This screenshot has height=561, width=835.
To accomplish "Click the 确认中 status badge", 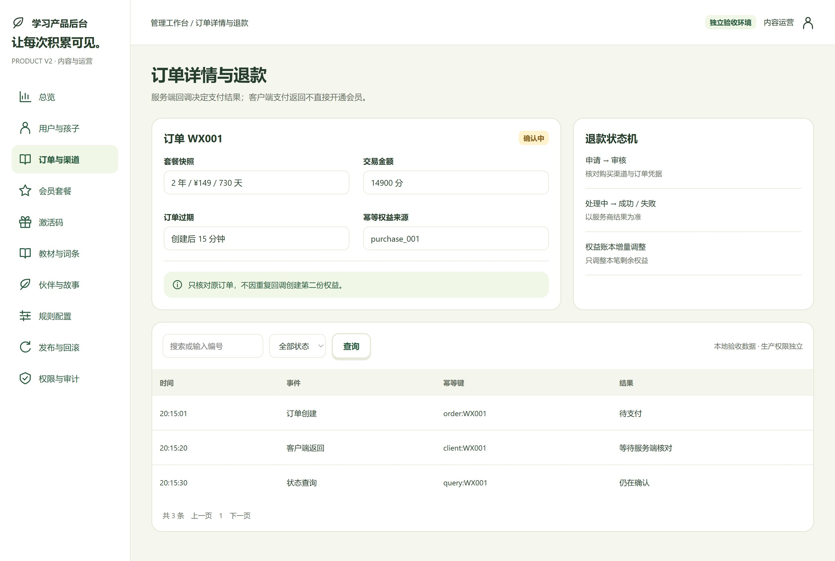I will (533, 138).
